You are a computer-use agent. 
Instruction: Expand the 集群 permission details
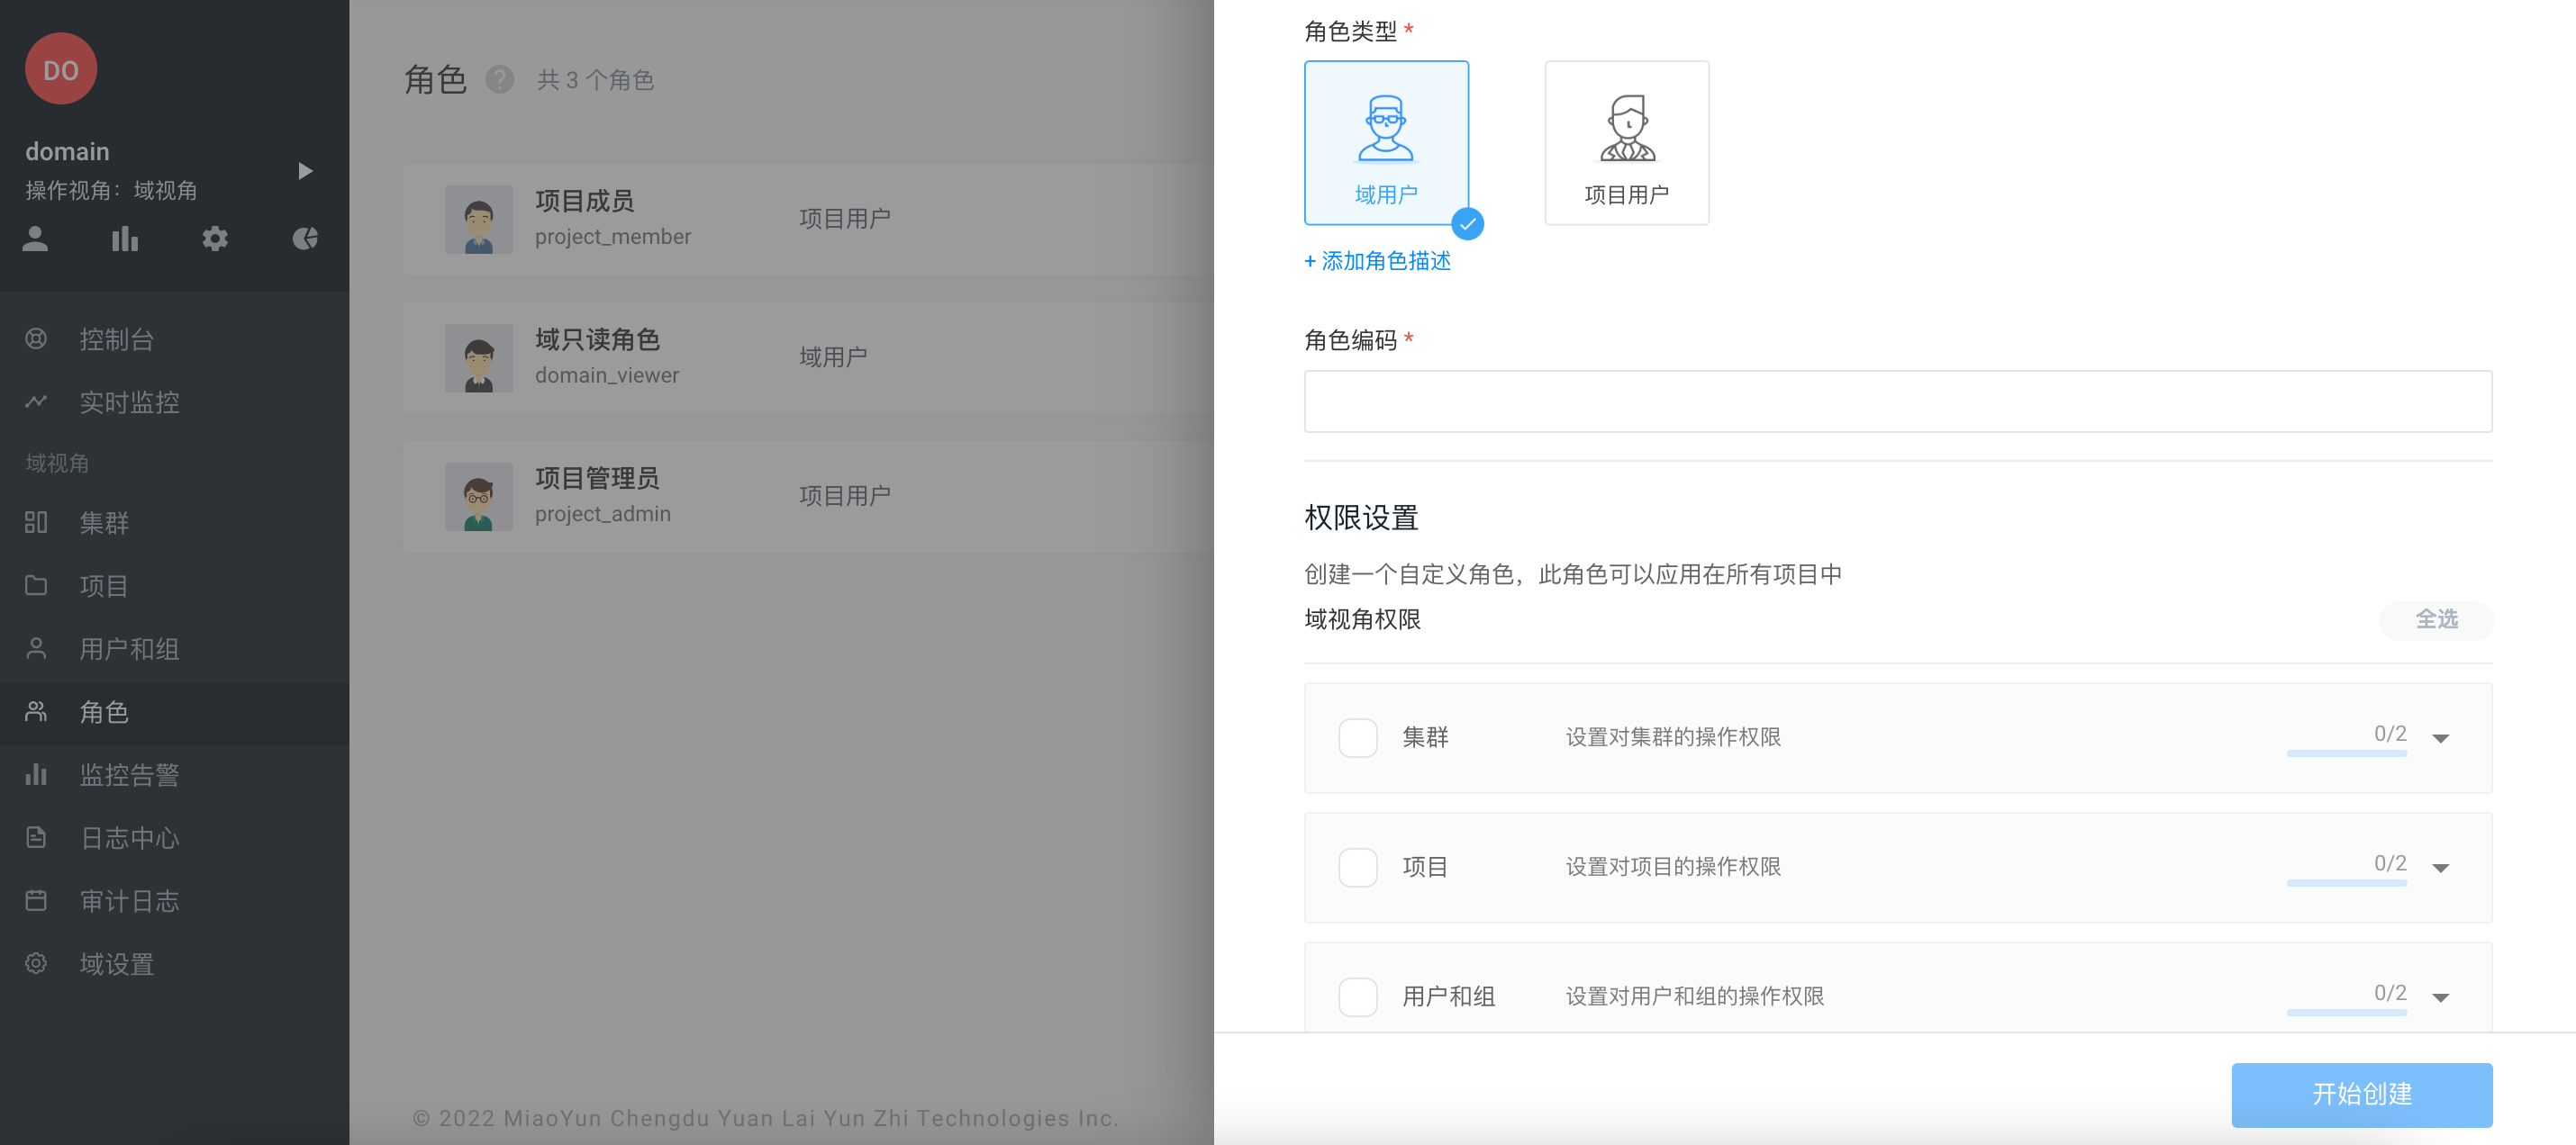click(x=2442, y=737)
